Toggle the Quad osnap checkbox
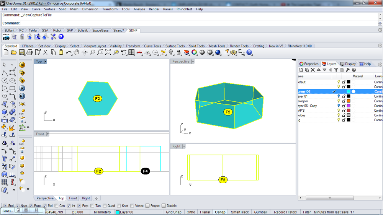This screenshot has width=383, height=215. pyautogui.click(x=105, y=206)
